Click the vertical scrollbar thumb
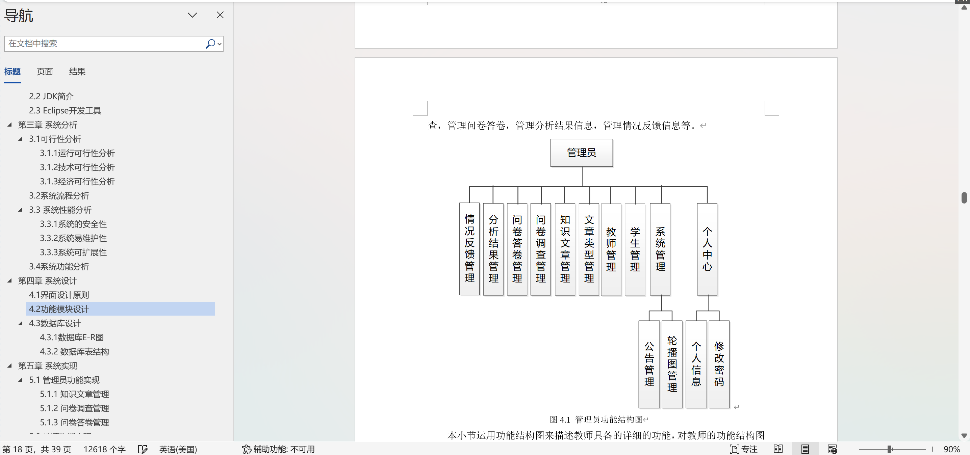 pos(964,197)
